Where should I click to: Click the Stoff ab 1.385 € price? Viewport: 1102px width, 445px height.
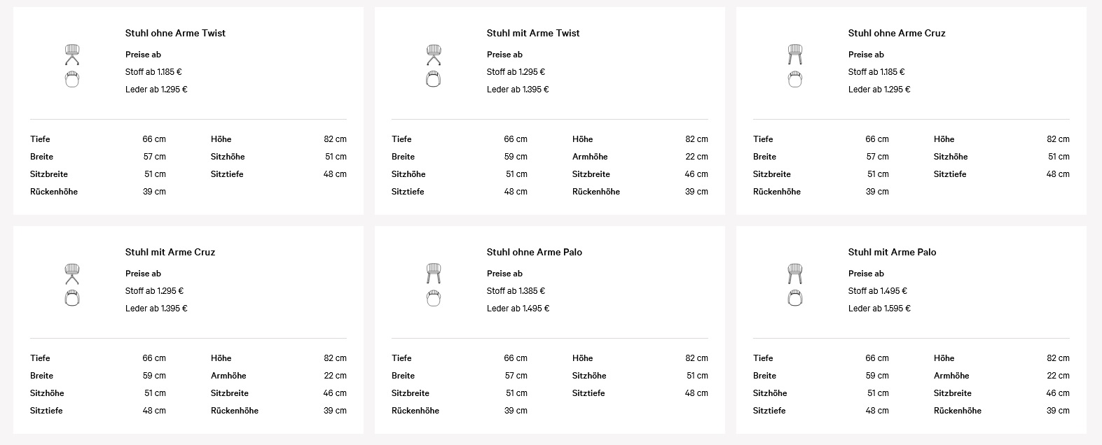point(516,291)
